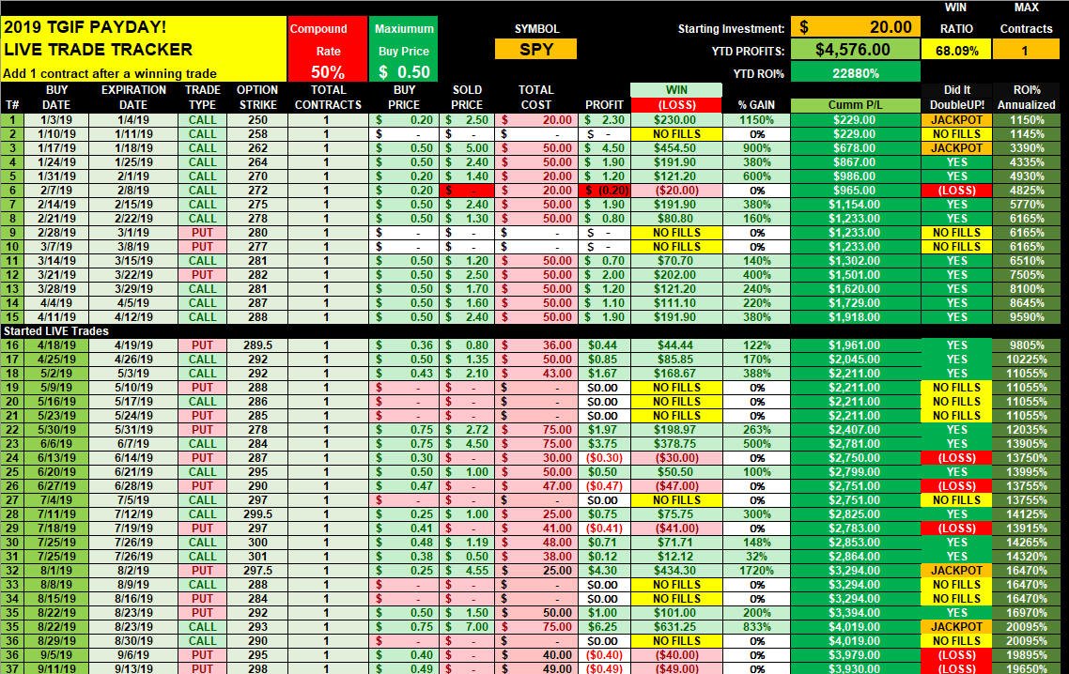Select $378.75 win in row 23
The width and height of the screenshot is (1069, 674).
point(676,444)
